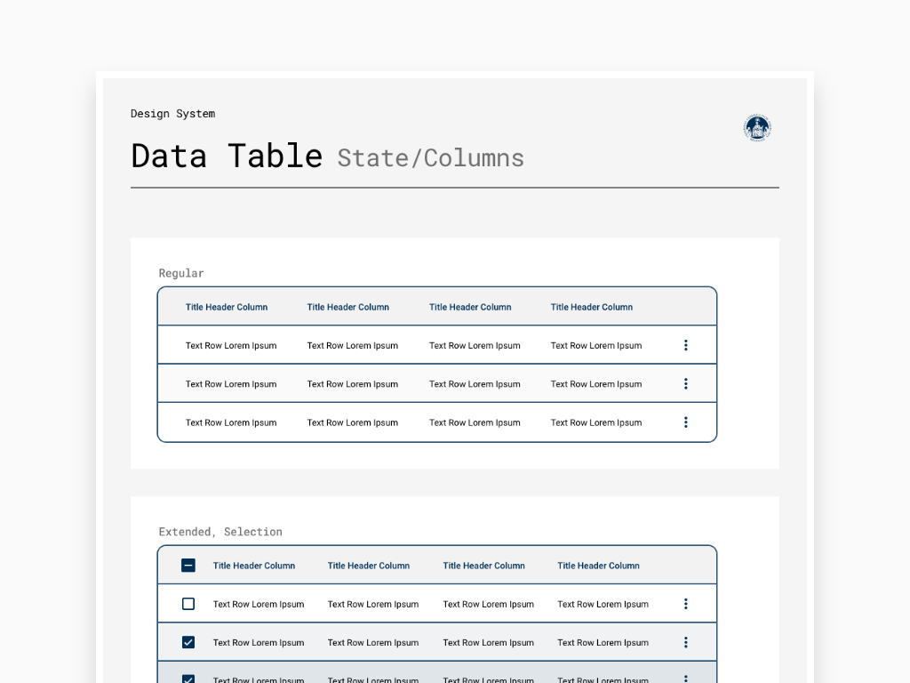Open kebab menu of Regular table's third row
Viewport: 910px width, 683px height.
click(x=685, y=422)
